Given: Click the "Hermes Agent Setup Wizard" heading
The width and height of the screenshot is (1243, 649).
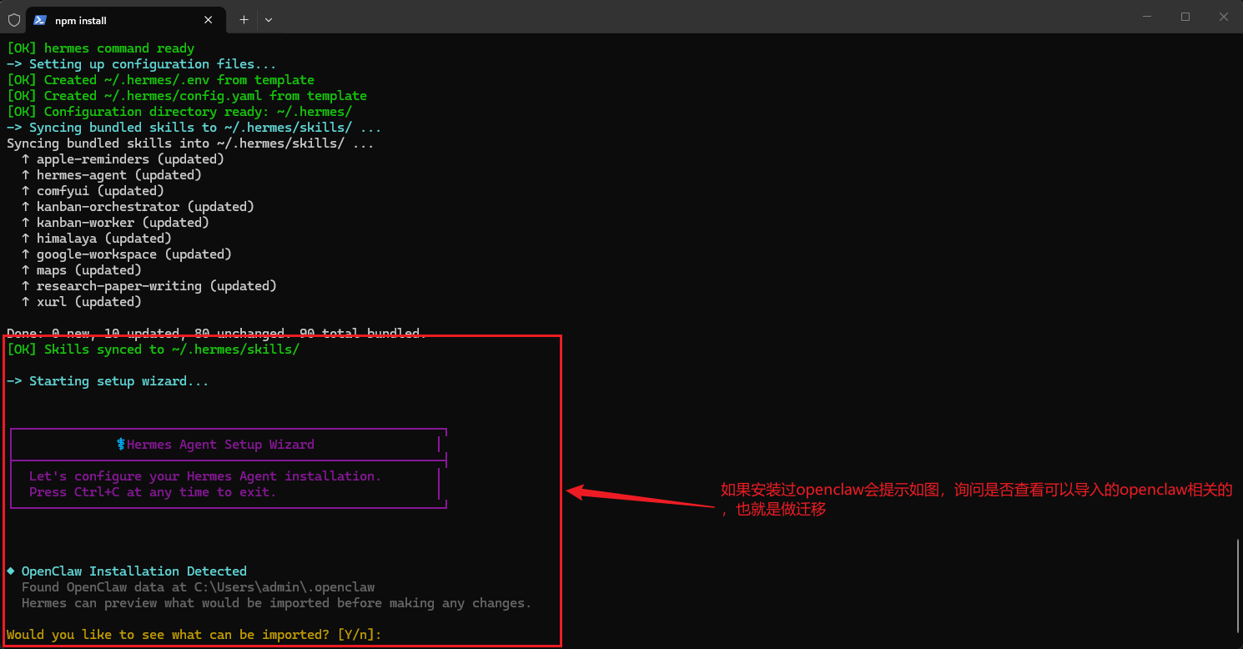Looking at the screenshot, I should pyautogui.click(x=220, y=445).
